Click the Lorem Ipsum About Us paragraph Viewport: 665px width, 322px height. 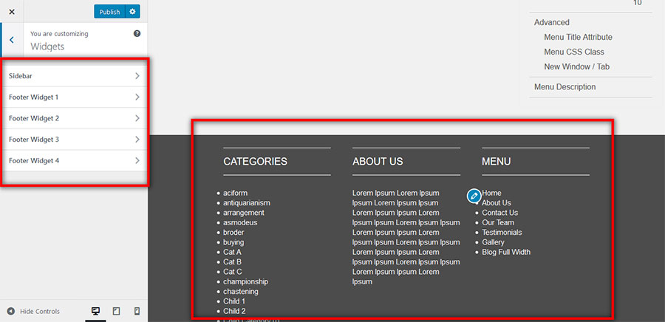[x=406, y=237]
